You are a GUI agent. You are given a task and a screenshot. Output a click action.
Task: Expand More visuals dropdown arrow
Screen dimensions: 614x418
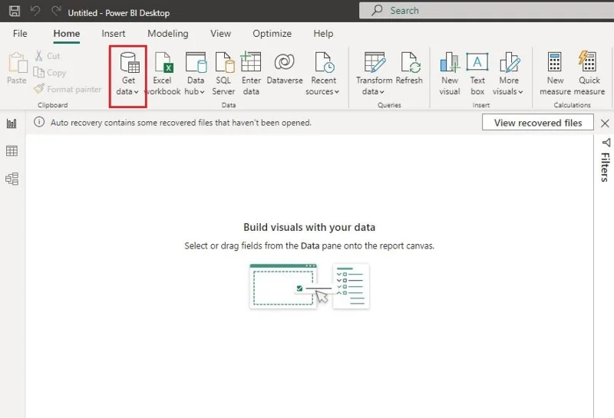pyautogui.click(x=520, y=92)
